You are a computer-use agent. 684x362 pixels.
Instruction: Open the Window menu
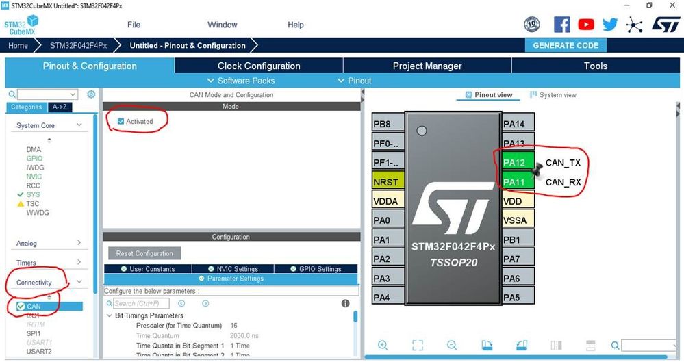222,25
